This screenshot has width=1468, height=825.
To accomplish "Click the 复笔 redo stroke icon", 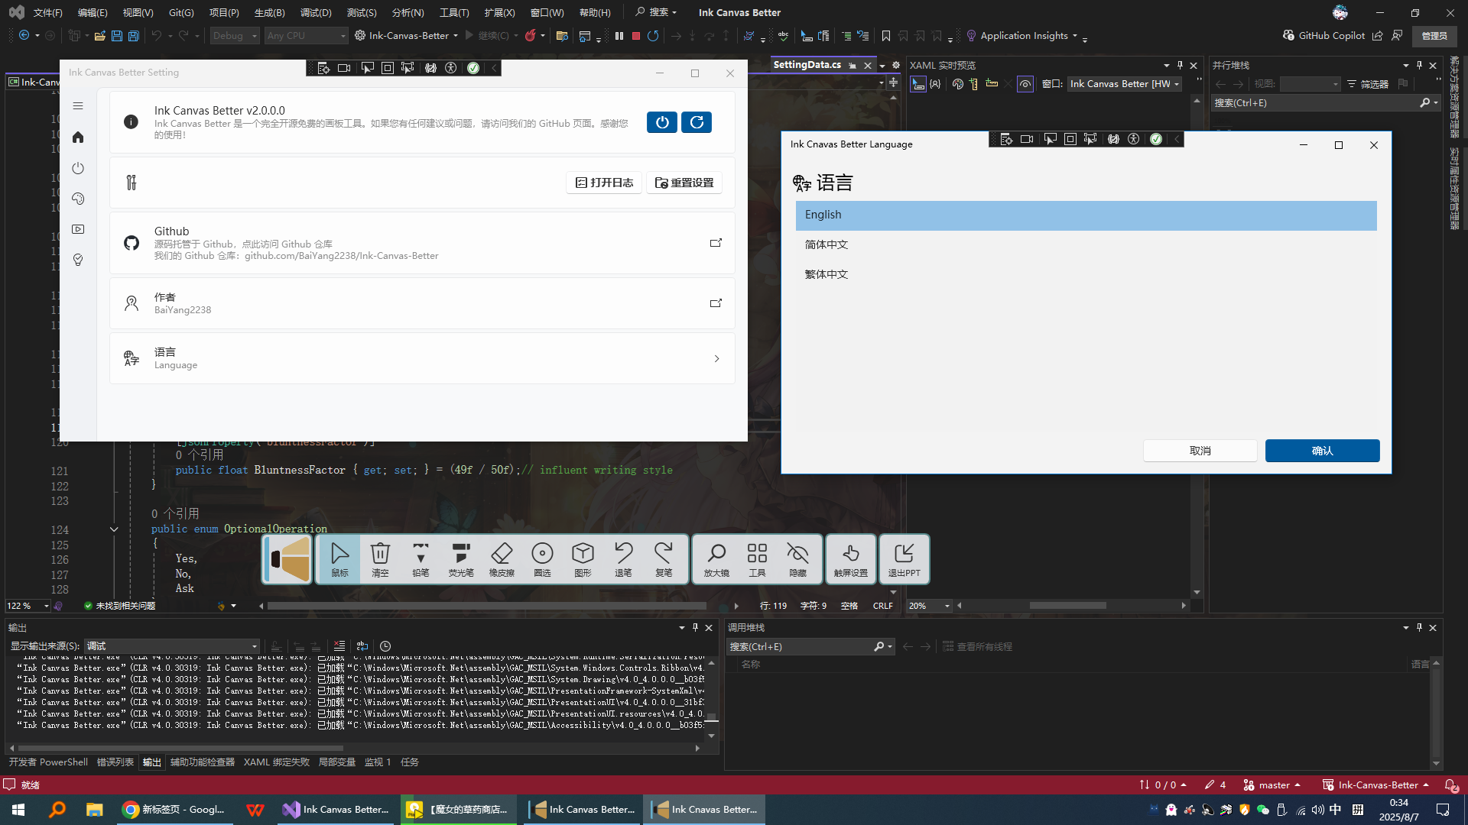I will click(x=664, y=559).
